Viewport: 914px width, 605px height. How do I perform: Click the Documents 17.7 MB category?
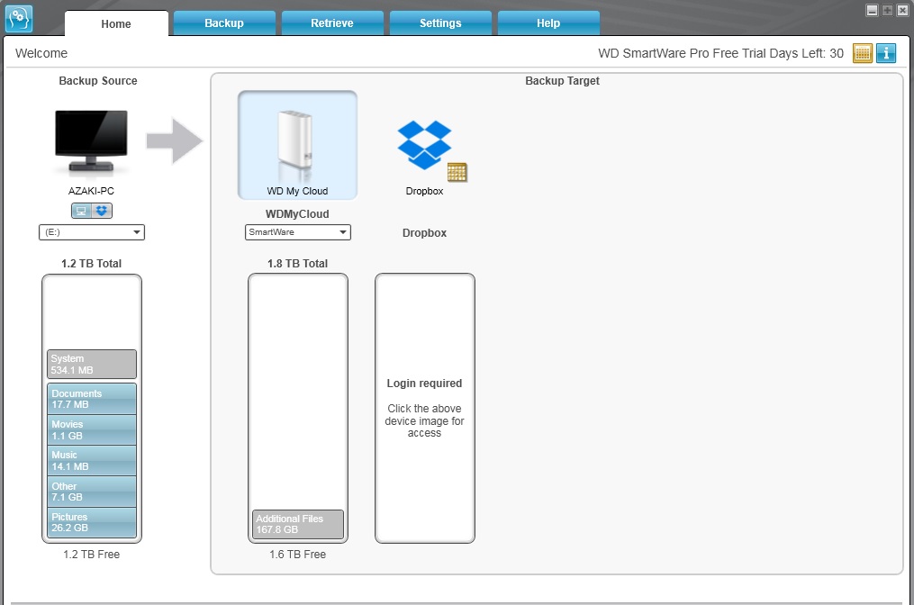coord(92,399)
